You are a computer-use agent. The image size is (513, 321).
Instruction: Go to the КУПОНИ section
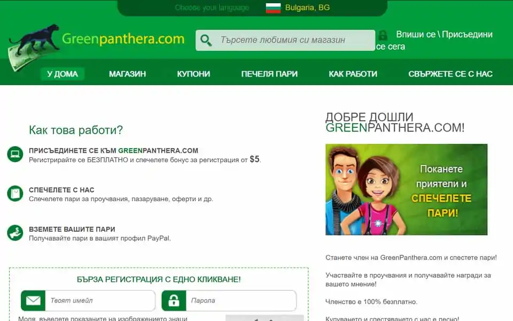tap(193, 74)
